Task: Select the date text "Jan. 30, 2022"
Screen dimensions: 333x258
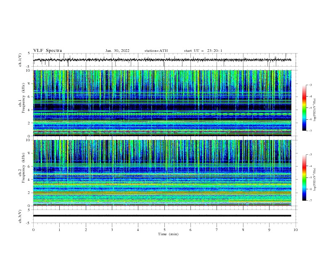Action: click(117, 51)
